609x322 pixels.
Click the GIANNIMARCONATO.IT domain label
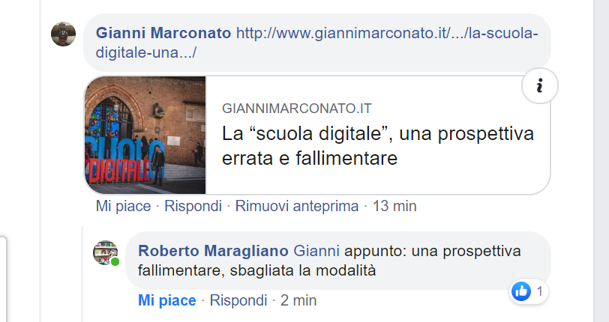tap(297, 109)
